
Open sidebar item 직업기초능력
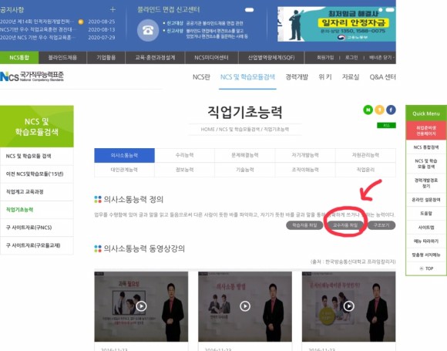click(x=37, y=210)
